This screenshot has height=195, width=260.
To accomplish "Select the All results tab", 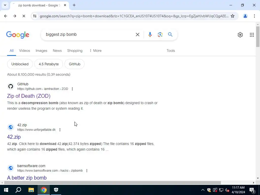I will pos(11,51).
